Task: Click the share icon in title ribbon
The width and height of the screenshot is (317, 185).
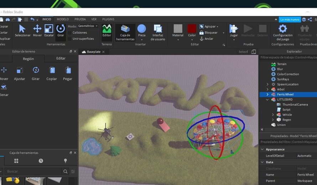Action: [x=310, y=19]
